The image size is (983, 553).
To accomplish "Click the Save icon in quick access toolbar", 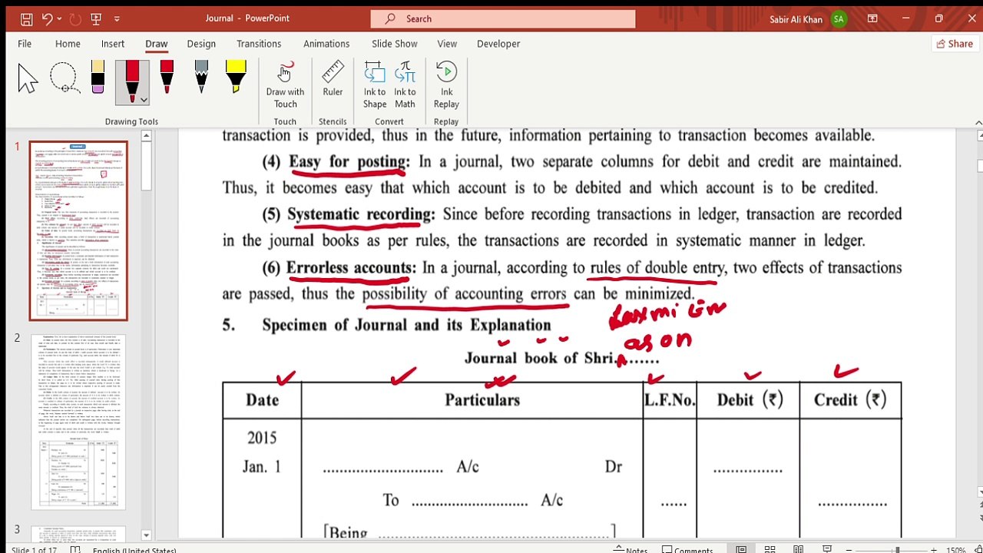I will point(26,18).
